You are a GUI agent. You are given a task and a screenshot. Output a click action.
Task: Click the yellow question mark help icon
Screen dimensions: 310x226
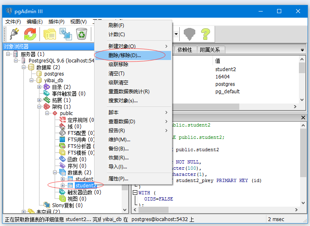(x=205, y=34)
